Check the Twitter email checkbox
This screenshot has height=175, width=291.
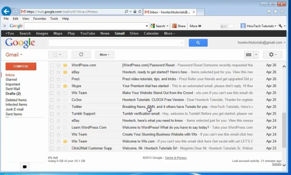click(52, 107)
